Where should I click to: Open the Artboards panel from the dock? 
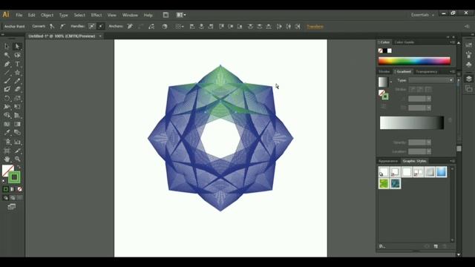[468, 89]
